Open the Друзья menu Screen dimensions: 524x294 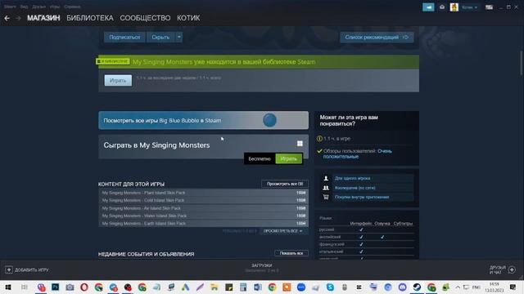[38, 7]
